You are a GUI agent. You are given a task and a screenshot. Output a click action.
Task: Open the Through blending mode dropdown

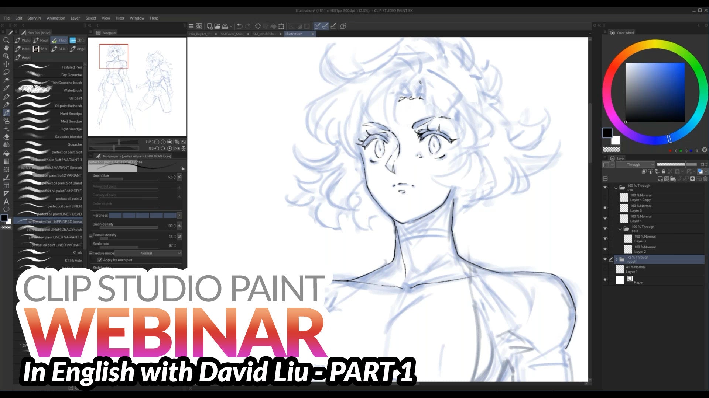click(x=635, y=164)
